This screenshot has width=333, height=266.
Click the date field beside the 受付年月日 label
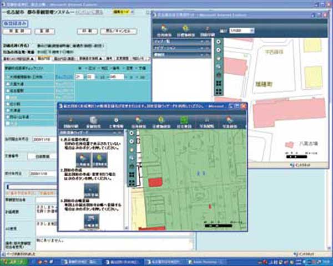[x=43, y=173]
